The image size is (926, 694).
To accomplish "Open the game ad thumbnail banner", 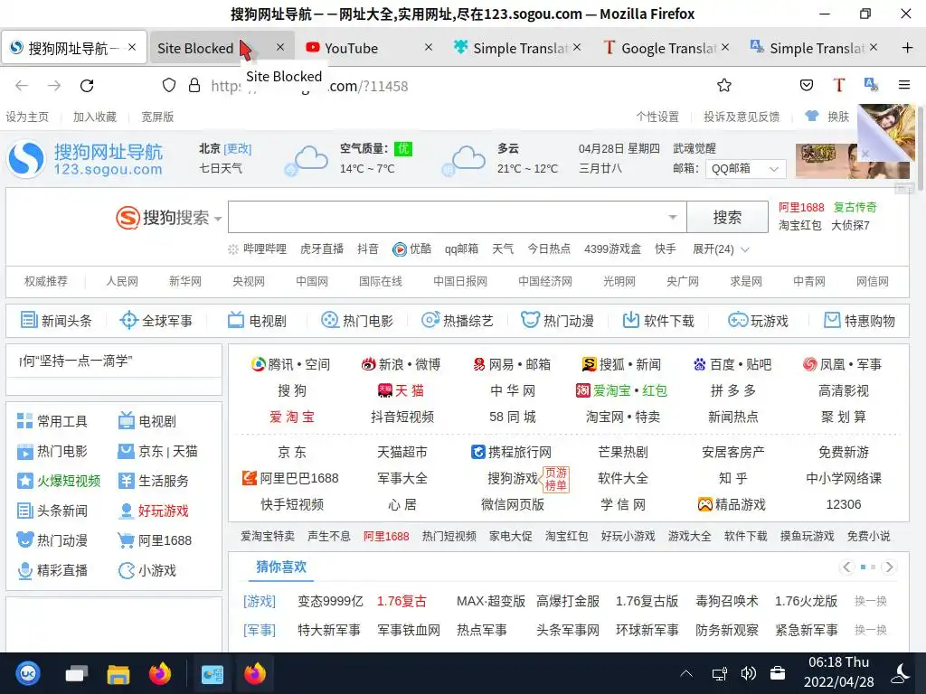I will click(x=852, y=161).
